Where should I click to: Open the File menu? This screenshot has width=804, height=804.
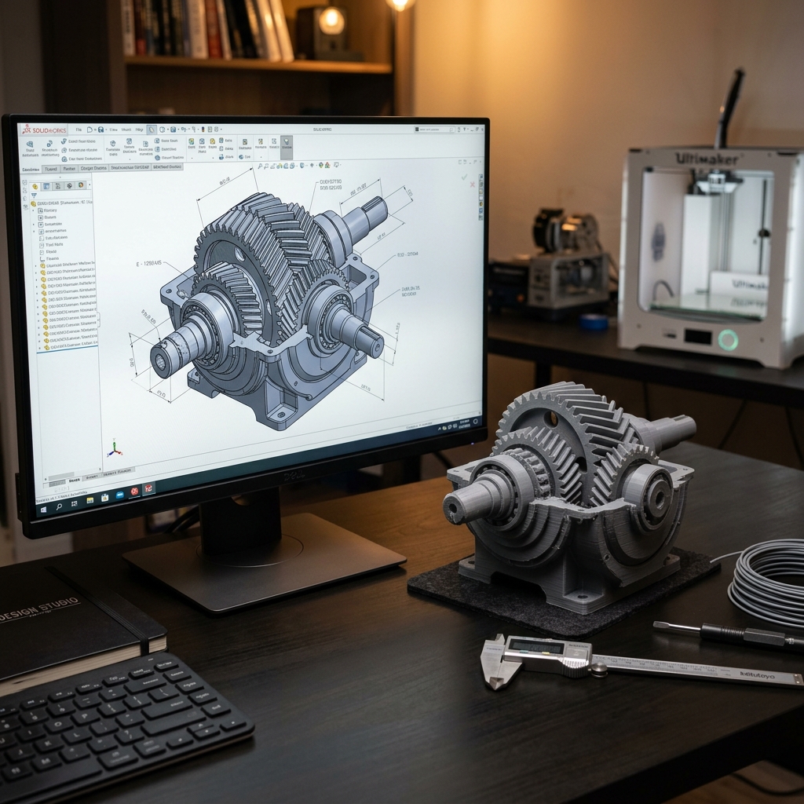tap(79, 130)
